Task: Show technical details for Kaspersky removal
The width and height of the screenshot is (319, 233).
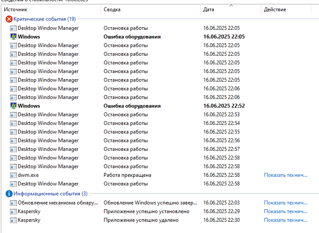Action: coord(286,220)
